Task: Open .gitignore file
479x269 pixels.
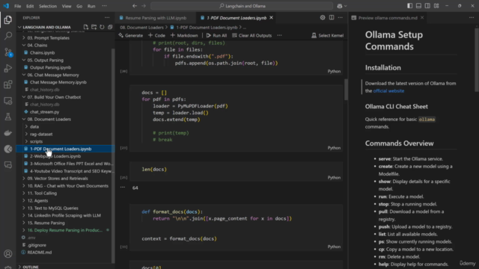Action: pyautogui.click(x=37, y=245)
